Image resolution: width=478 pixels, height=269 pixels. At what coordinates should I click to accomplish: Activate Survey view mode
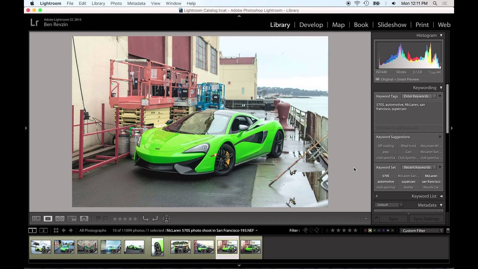click(72, 219)
